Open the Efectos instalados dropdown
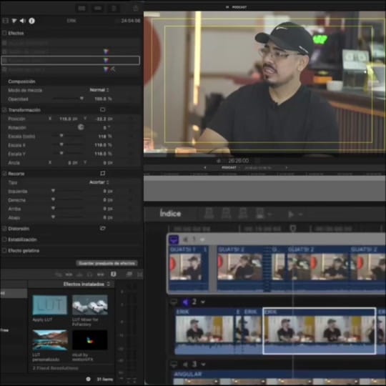This screenshot has width=386, height=386. (86, 284)
